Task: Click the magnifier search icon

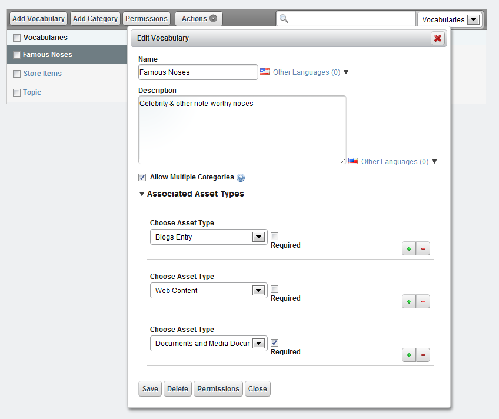Action: pos(284,19)
